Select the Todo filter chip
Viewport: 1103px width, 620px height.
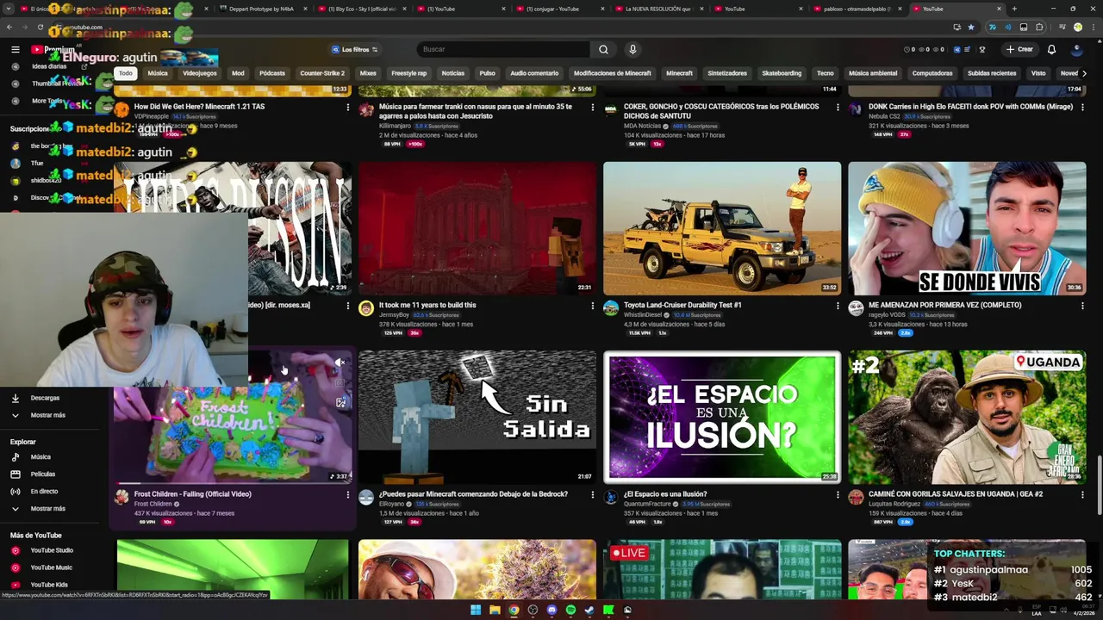(x=126, y=73)
